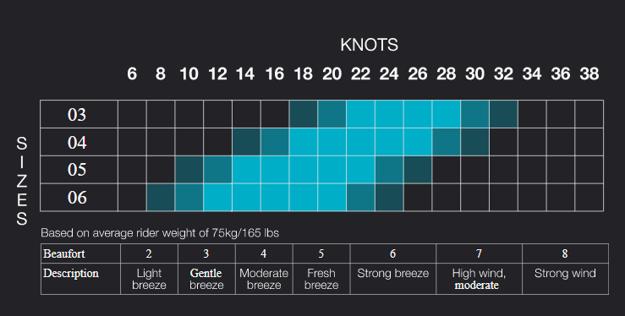Click the Beaufort 8 cell
This screenshot has height=316, width=625.
(565, 253)
